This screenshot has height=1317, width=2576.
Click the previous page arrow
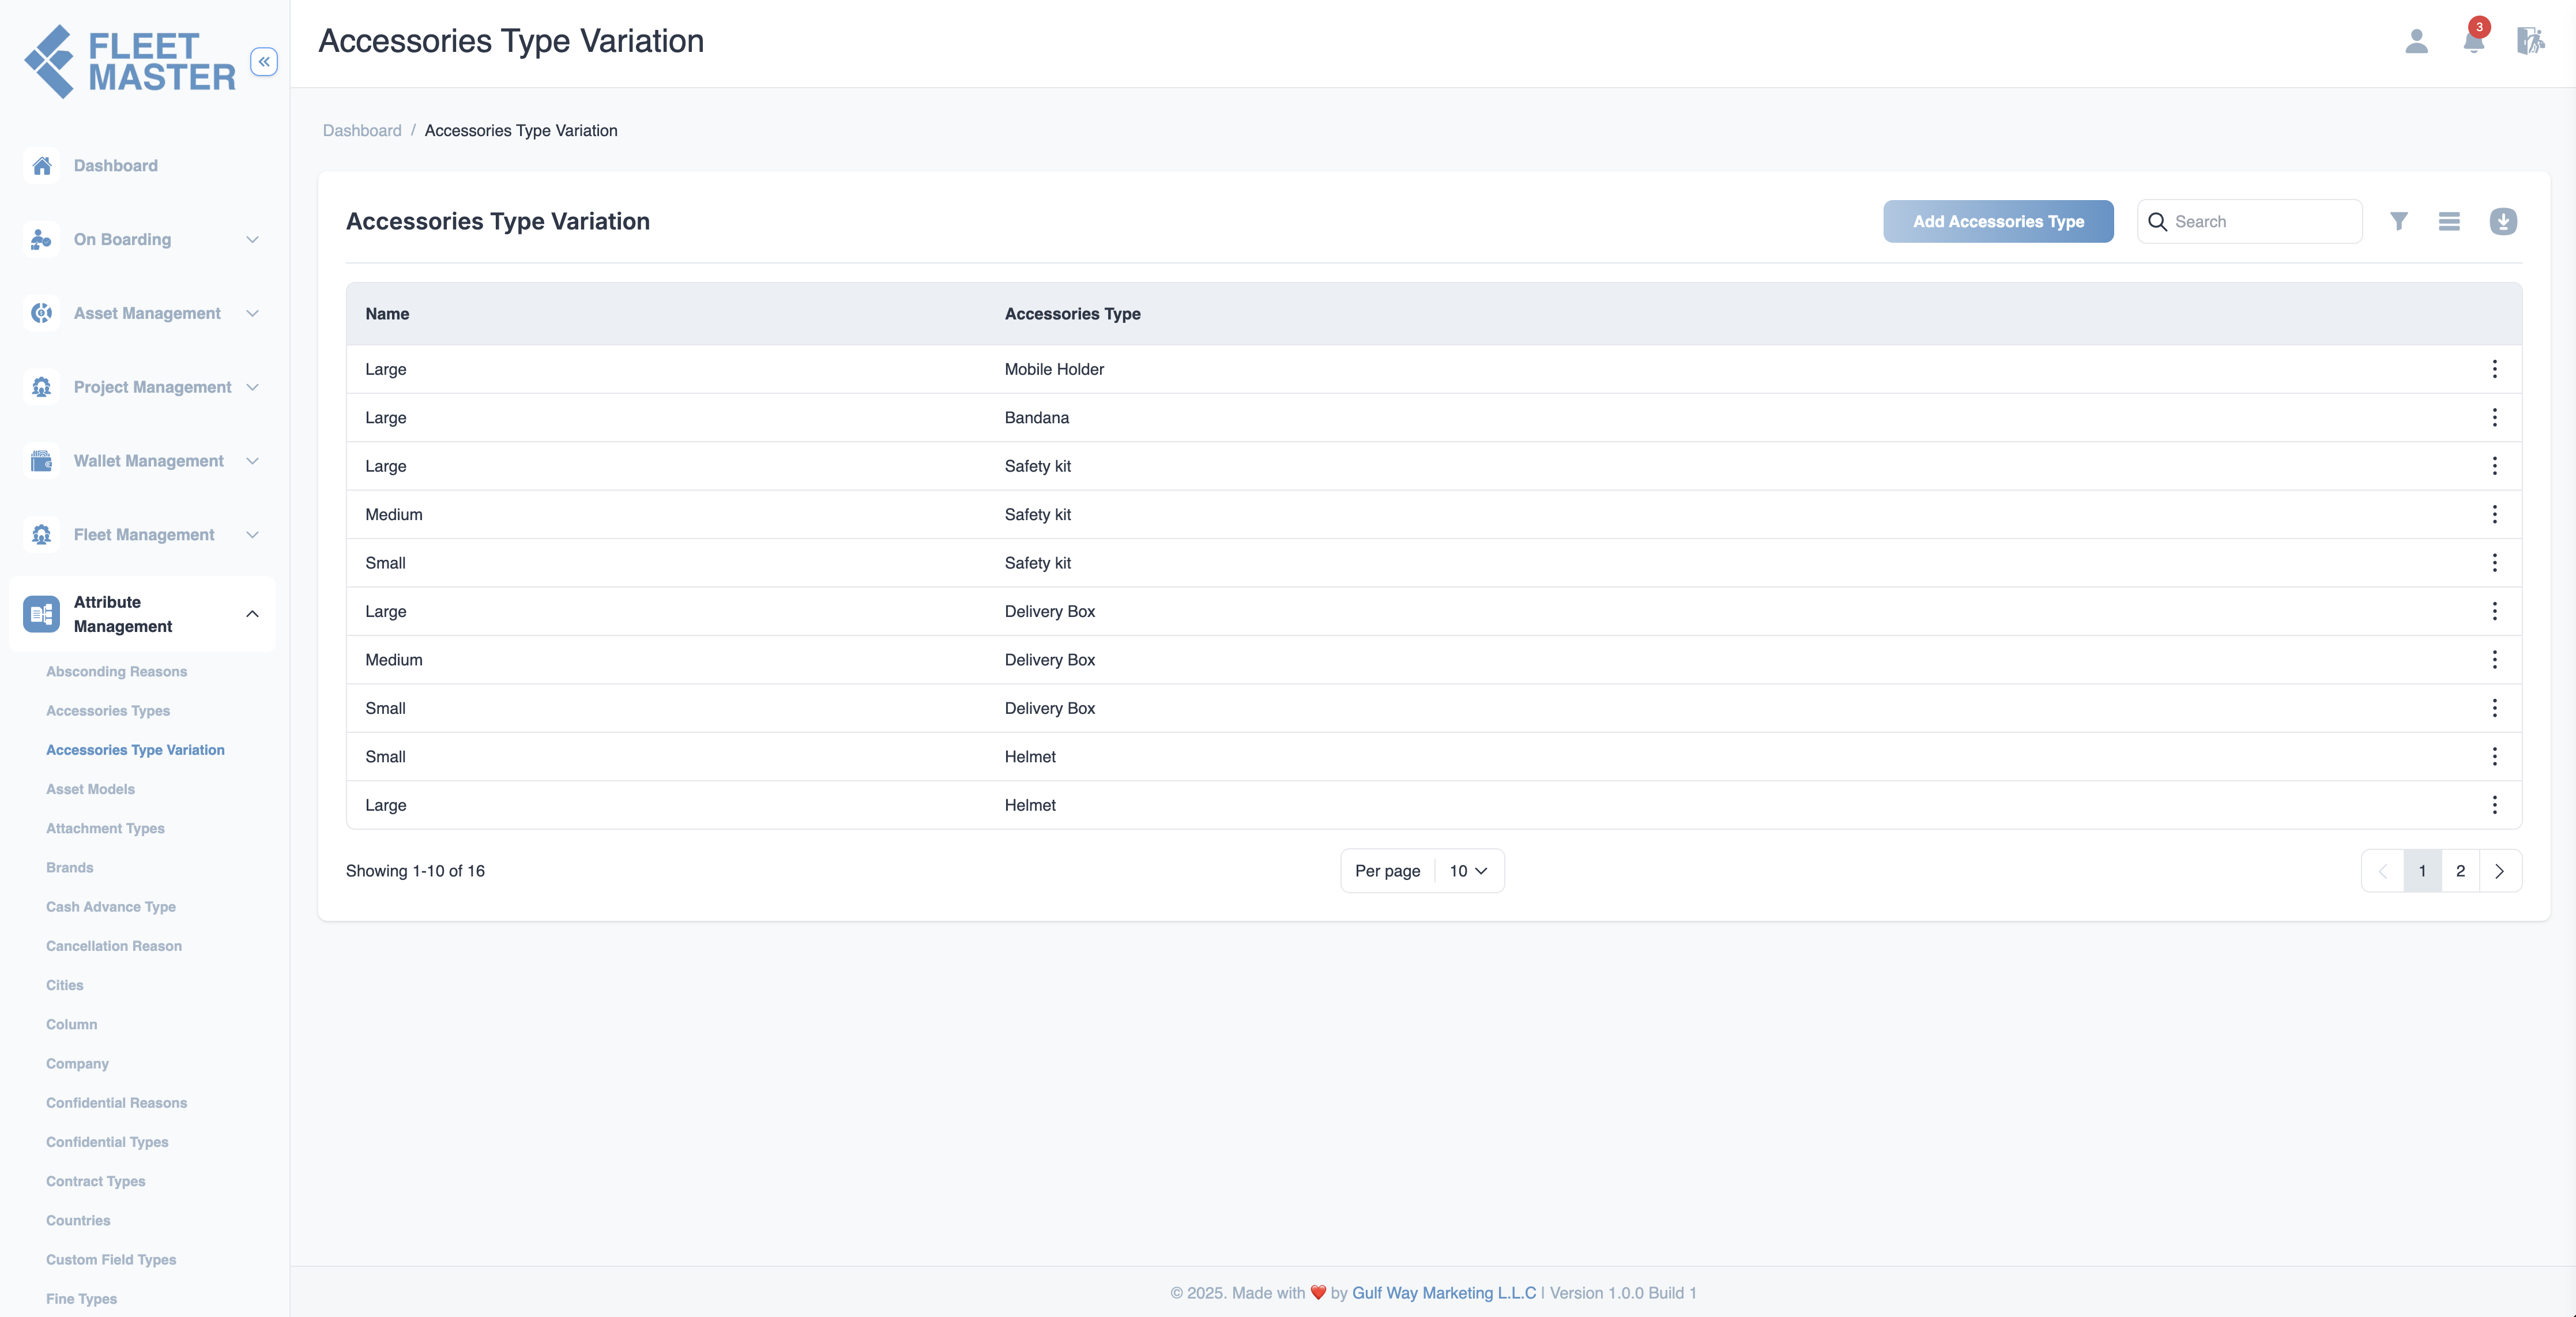[2383, 871]
